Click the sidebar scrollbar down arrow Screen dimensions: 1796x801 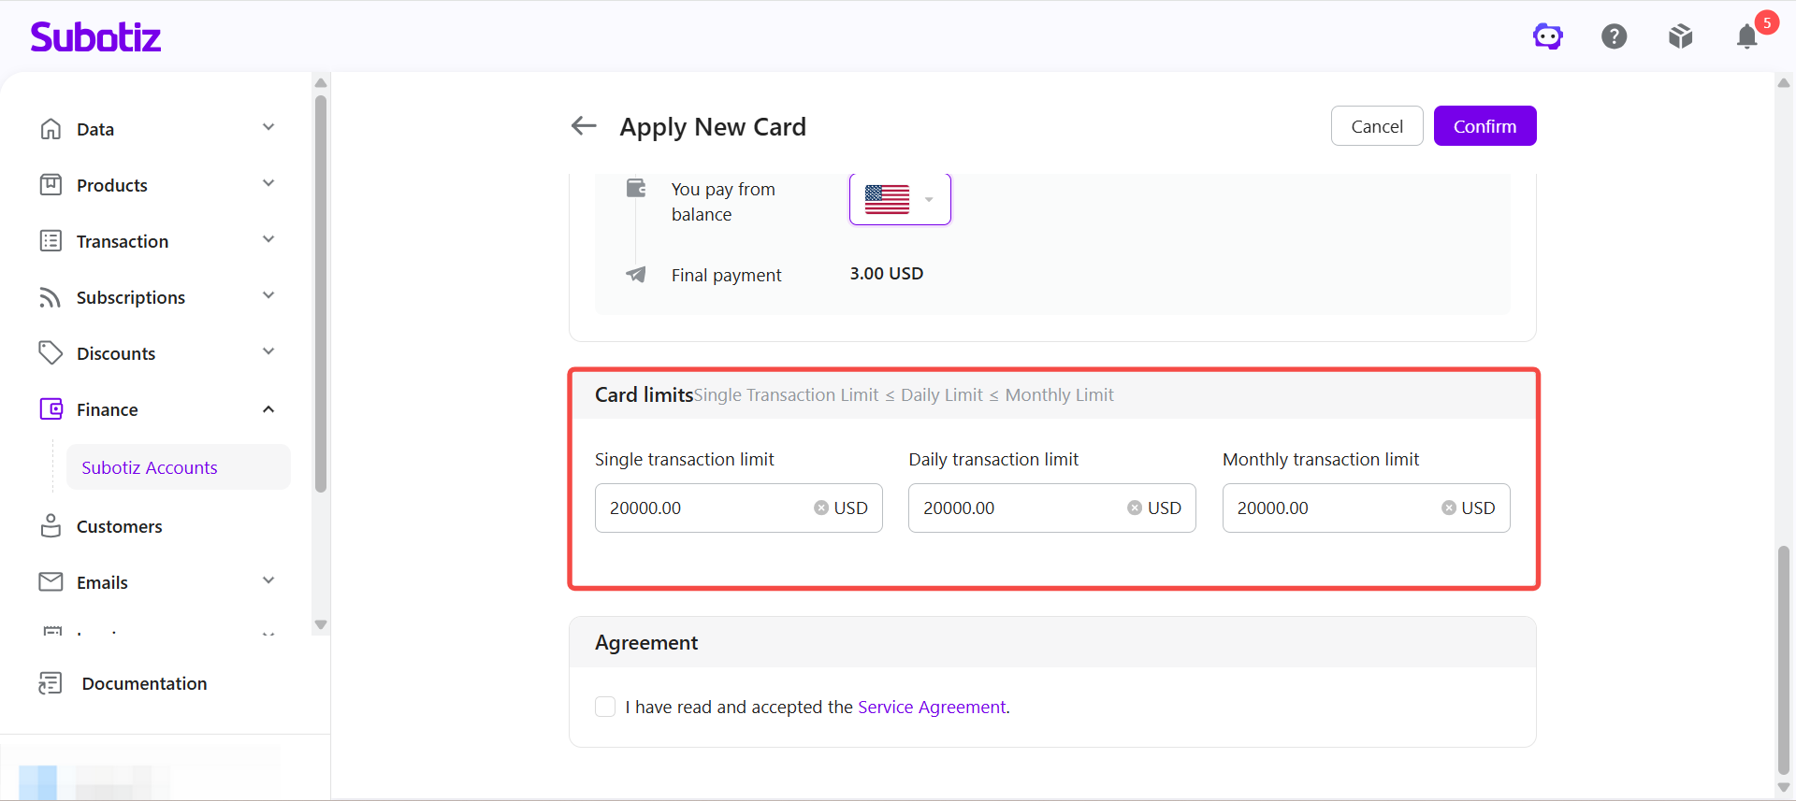tap(321, 624)
